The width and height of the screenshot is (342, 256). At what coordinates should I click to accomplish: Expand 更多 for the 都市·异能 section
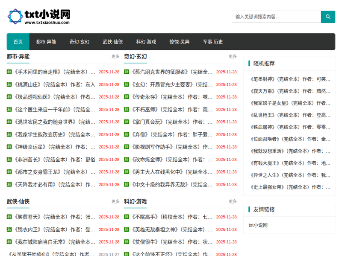[x=115, y=56]
